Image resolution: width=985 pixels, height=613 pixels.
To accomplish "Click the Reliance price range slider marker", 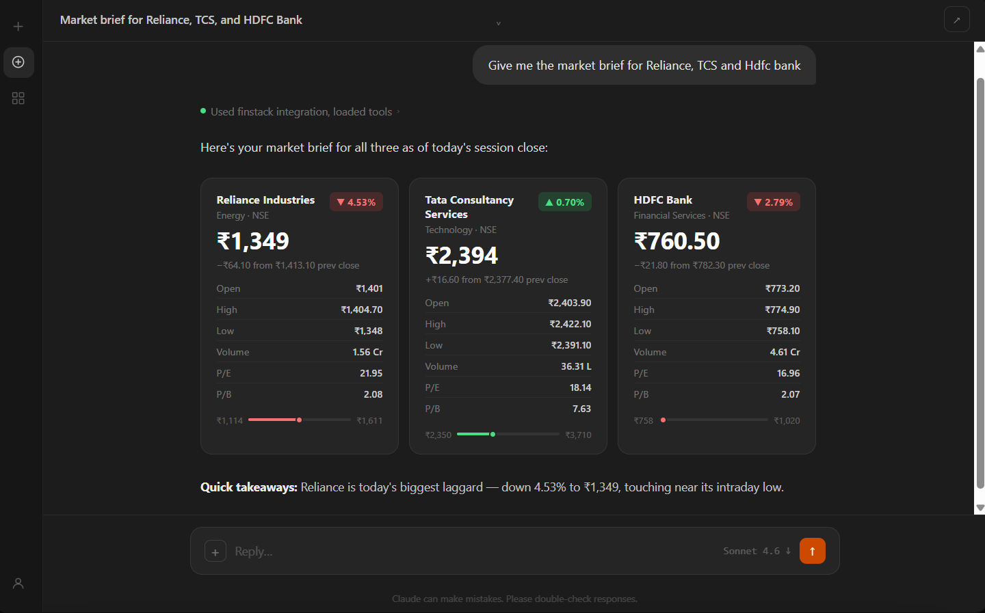I will pos(299,420).
